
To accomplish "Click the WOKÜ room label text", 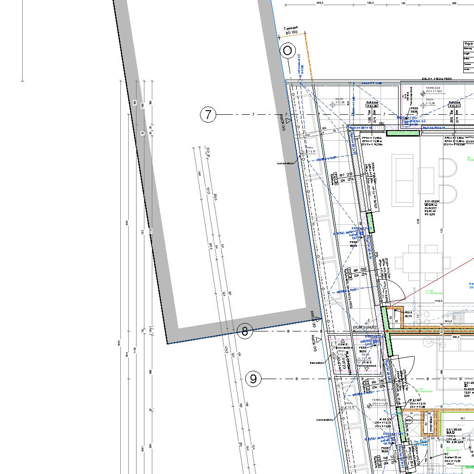I will click(431, 202).
